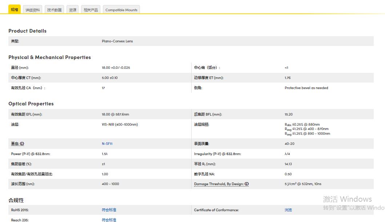Viewport: 385px width, 222px height.
Task: Click the Optical Properties section heading
Action: point(31,104)
